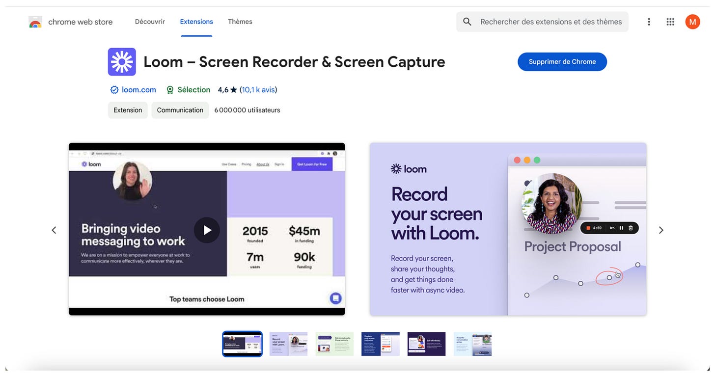This screenshot has height=376, width=715.
Task: Click the search magnifier icon
Action: point(467,22)
